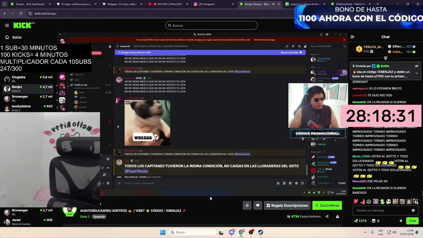Viewport: 423px width, 238px height.
Task: Click stream title AUDITORÍA/CASINO/ SORTEOS
Action: pos(133,211)
